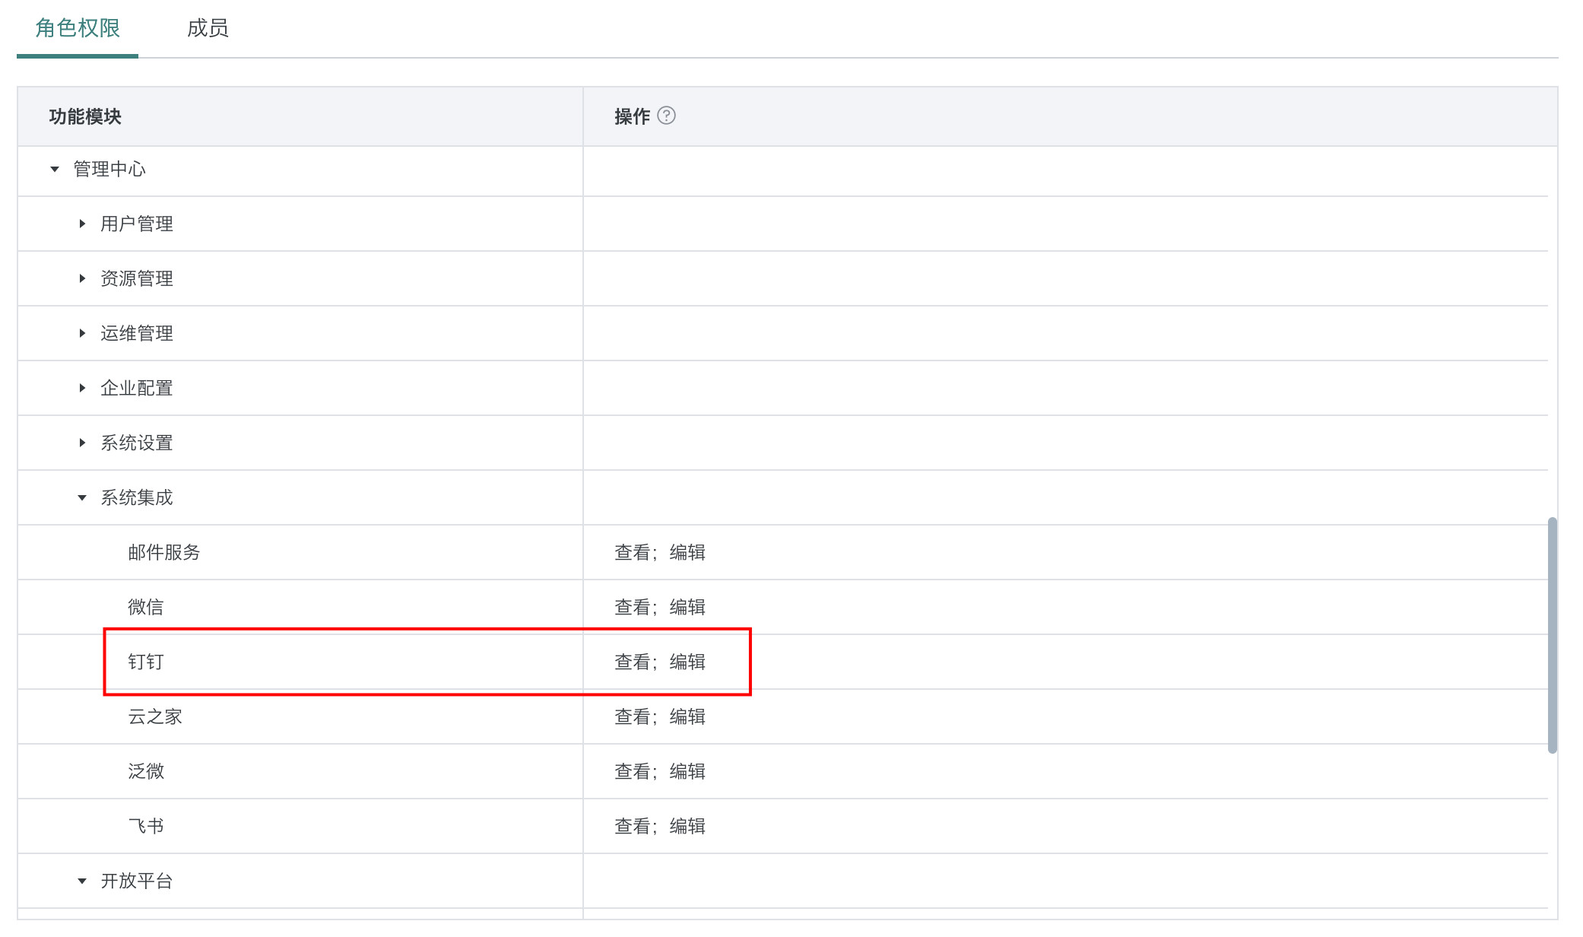The height and width of the screenshot is (937, 1583).
Task: Click 查看；编辑 permissions for 钉钉
Action: click(x=659, y=662)
